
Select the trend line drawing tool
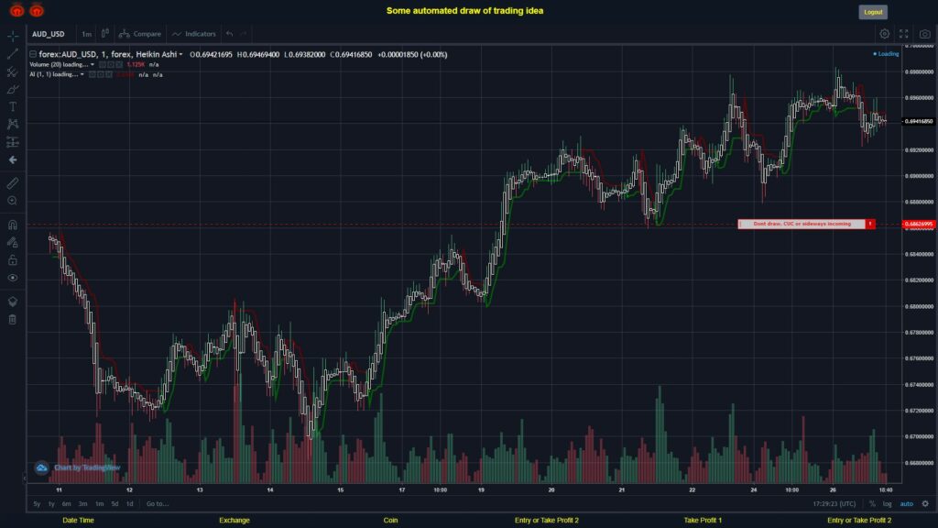pos(13,54)
